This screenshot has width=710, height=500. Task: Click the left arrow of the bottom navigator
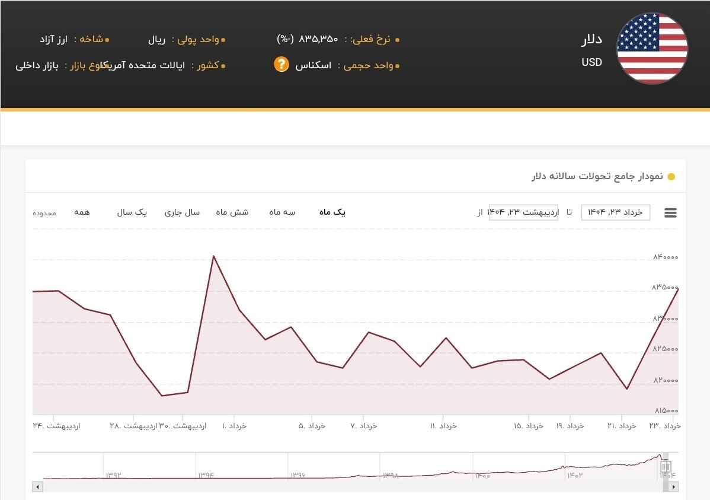click(x=37, y=486)
